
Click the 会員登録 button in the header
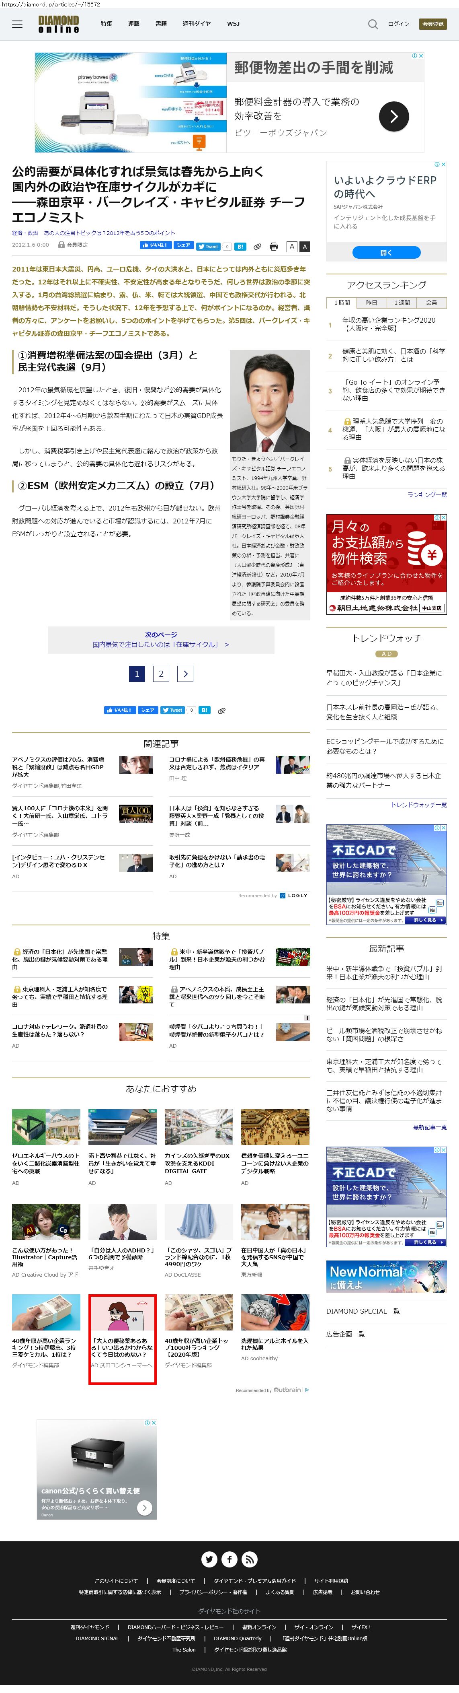[x=433, y=24]
